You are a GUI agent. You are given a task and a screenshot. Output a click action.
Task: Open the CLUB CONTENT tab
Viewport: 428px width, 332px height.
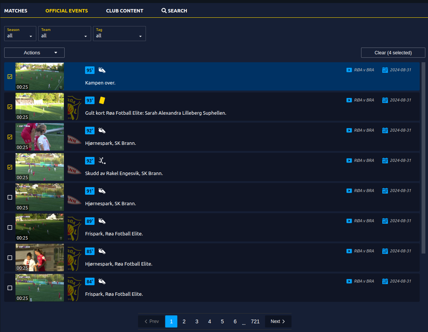[124, 11]
